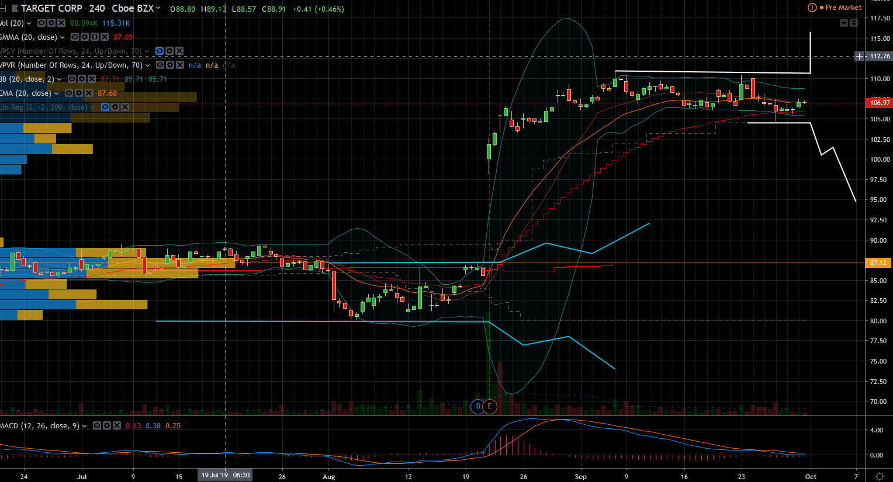Remove the MACD indicator
Screen dimensions: 893x482
(117, 426)
